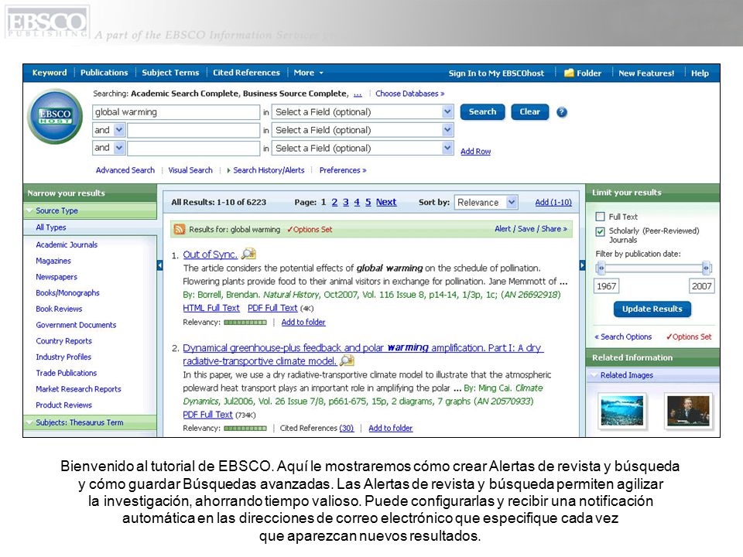
Task: Open the Help menu item
Action: pos(700,73)
